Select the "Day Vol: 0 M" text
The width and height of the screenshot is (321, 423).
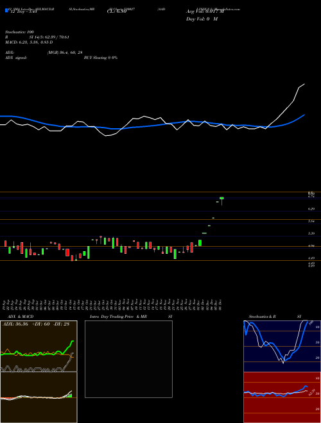pyautogui.click(x=202, y=19)
